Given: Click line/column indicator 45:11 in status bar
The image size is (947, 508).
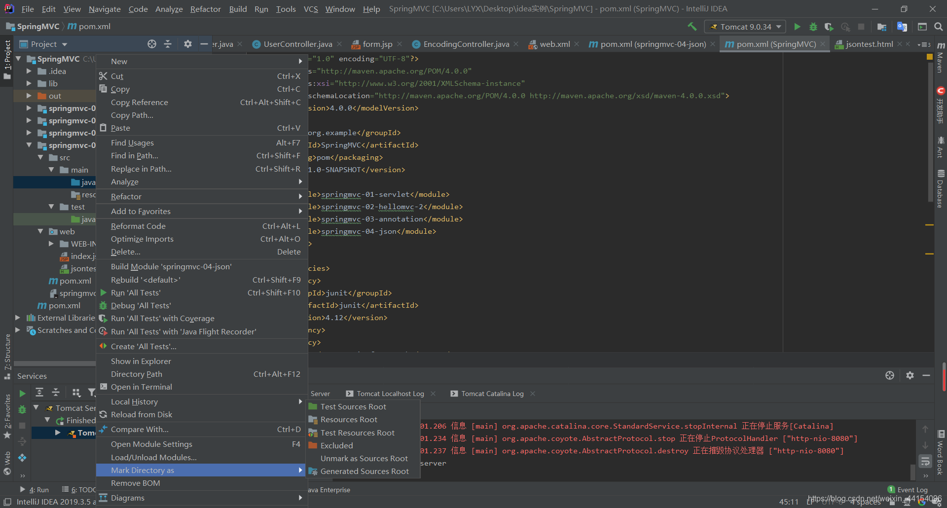Looking at the screenshot, I should [x=789, y=502].
